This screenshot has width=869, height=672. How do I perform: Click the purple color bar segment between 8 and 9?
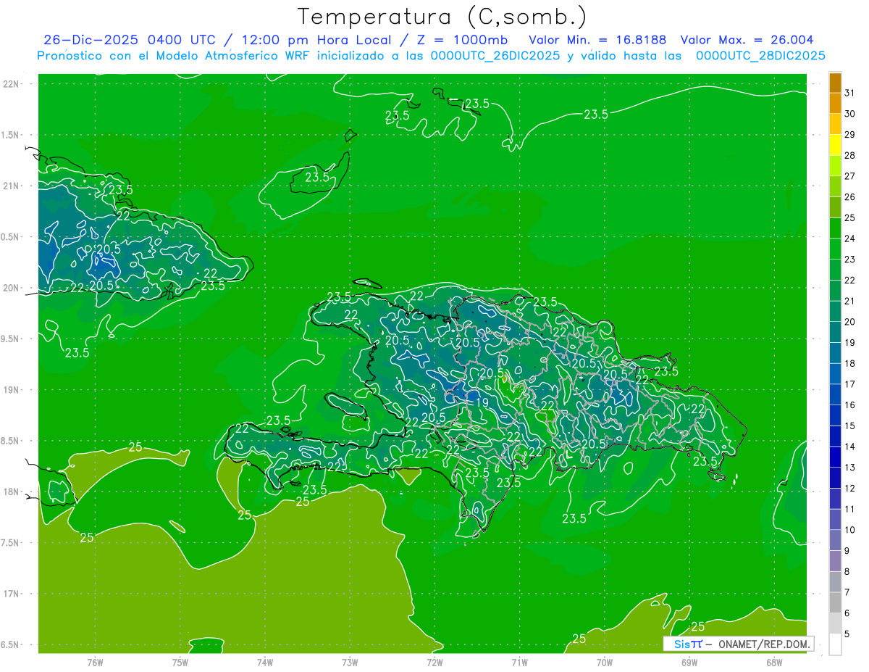835,561
